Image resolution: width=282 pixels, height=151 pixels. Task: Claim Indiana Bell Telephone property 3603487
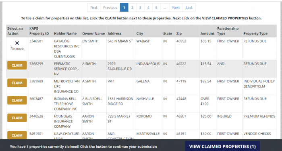[17, 100]
